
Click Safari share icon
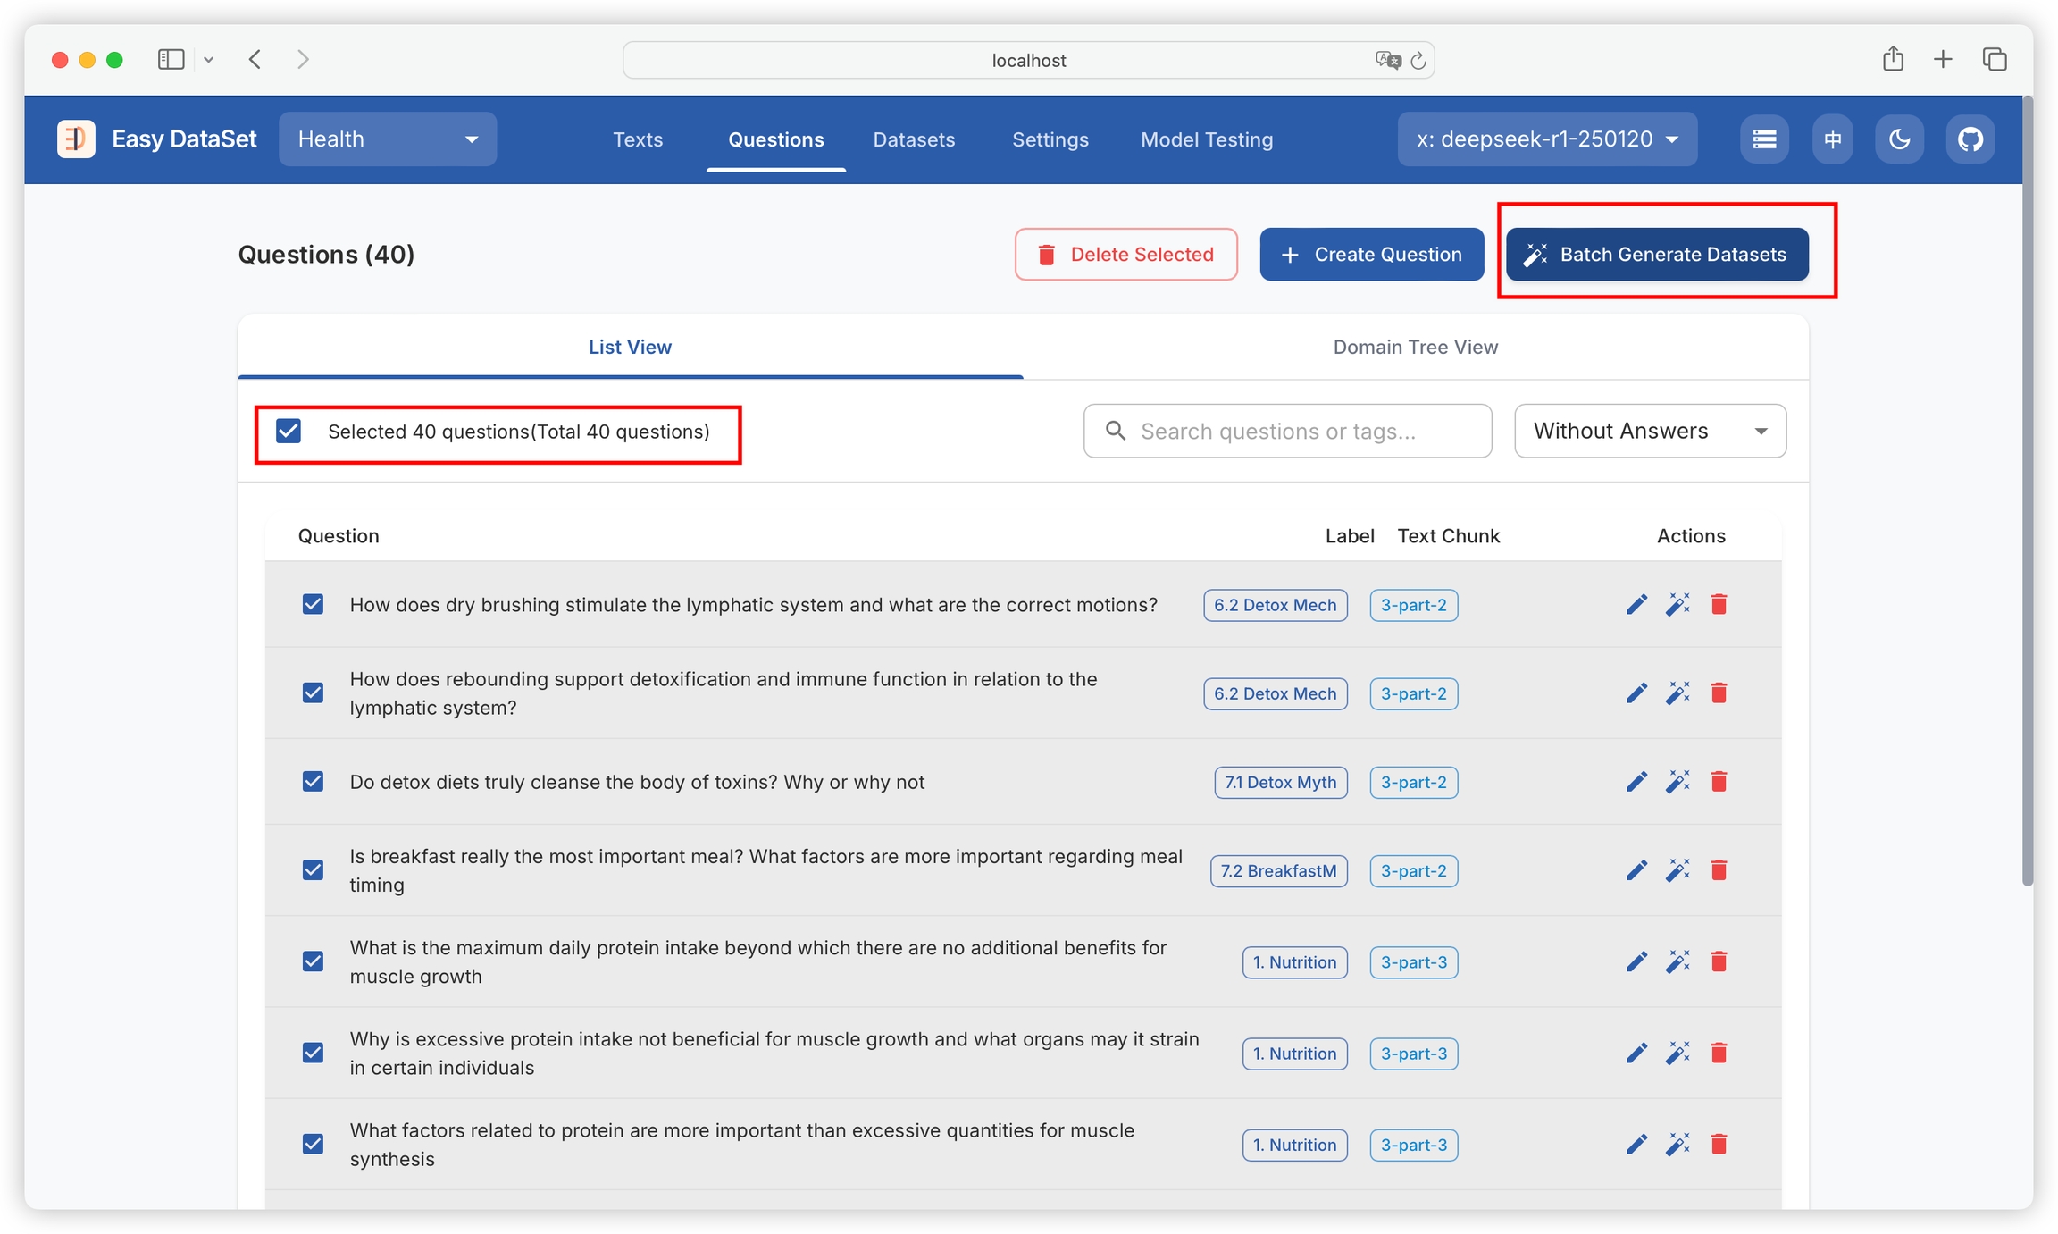tap(1893, 60)
